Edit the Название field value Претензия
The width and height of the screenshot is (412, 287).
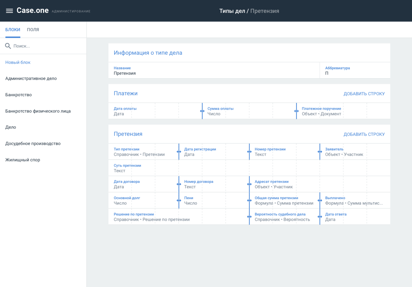(214, 70)
